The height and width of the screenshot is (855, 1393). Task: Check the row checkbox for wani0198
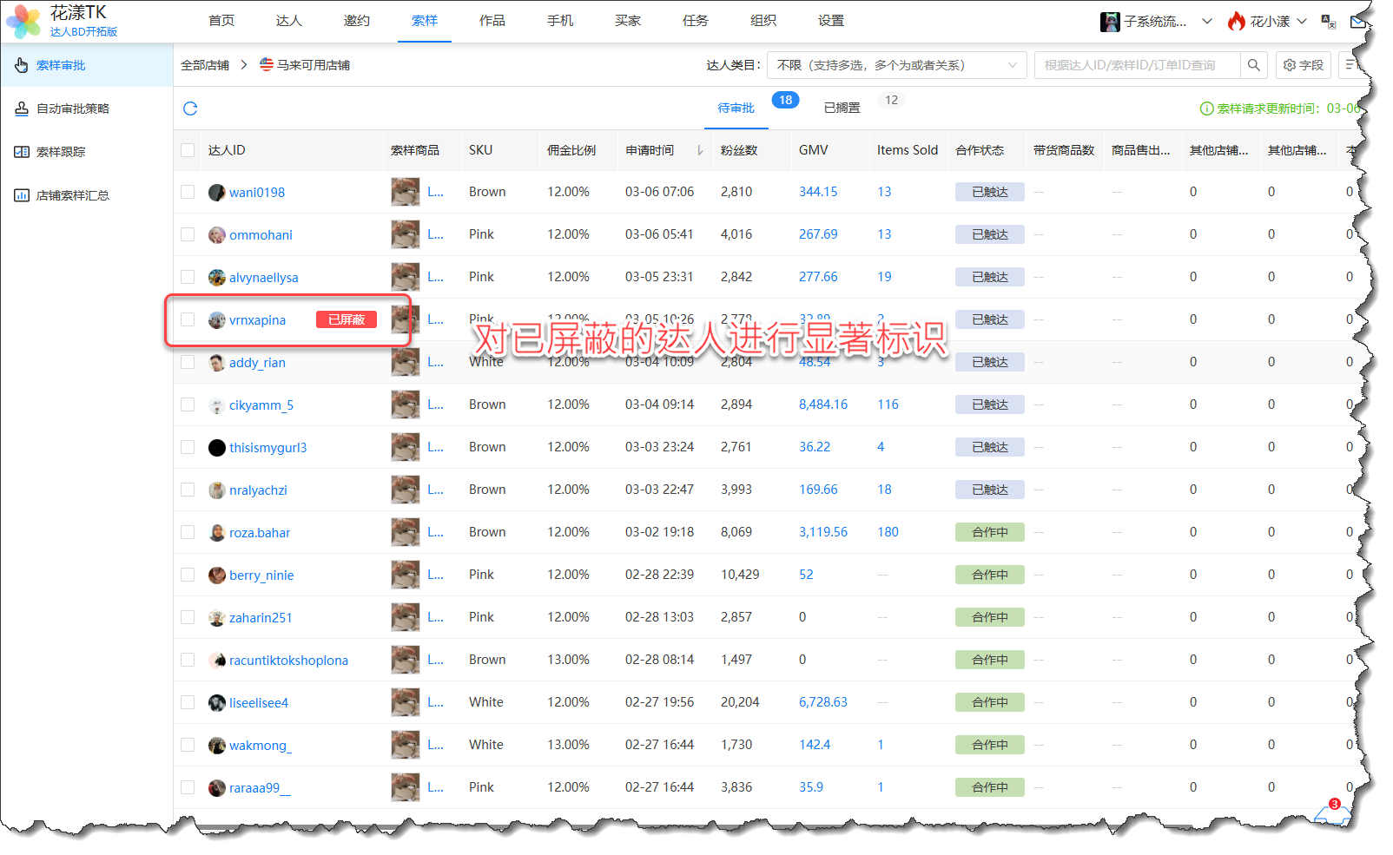click(188, 192)
